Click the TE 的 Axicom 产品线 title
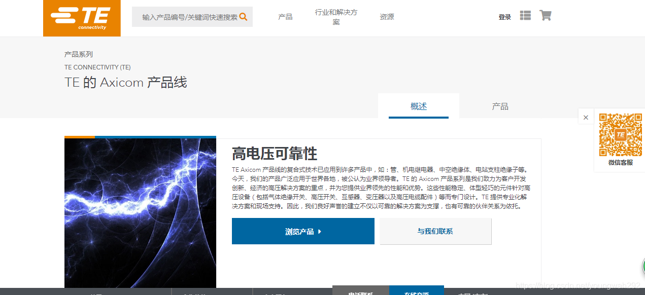Viewport: 645px width, 295px height. (126, 82)
